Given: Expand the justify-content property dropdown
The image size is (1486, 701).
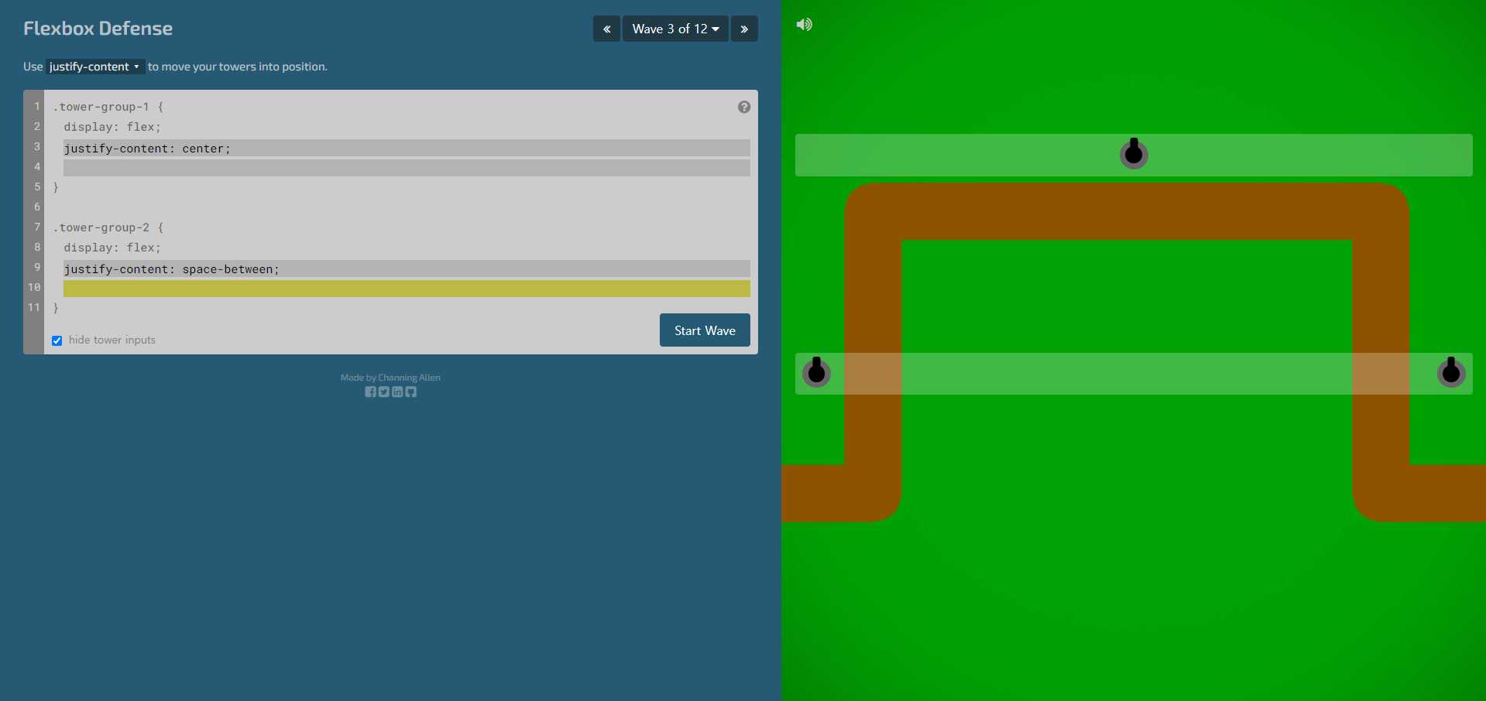Looking at the screenshot, I should point(95,67).
